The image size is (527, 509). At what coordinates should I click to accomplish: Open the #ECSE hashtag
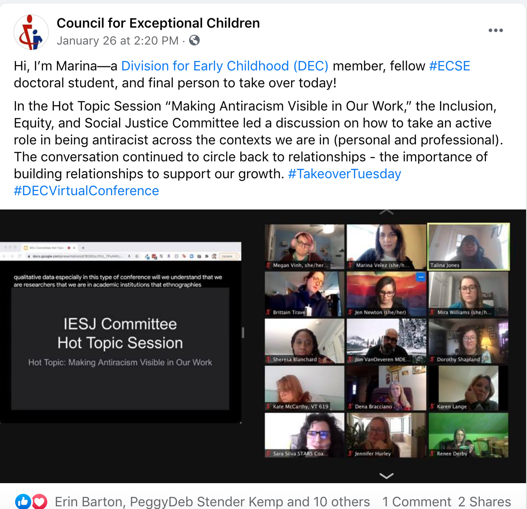449,66
